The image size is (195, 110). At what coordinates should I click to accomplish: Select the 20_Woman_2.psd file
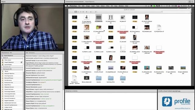111,59
